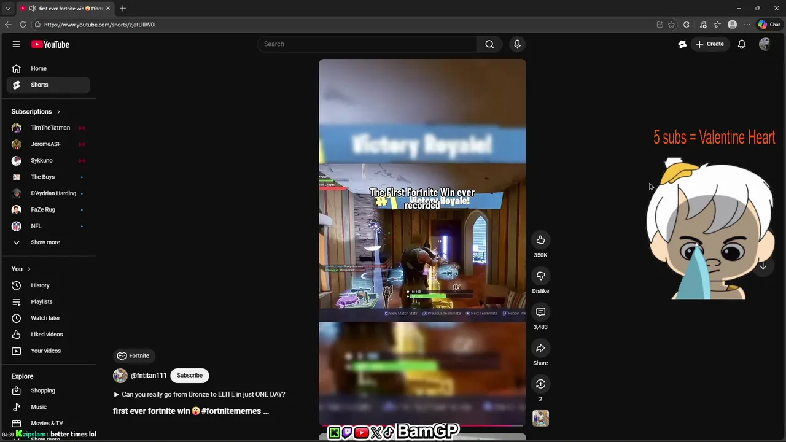The image size is (786, 442).
Task: Expand subscriptions with Show more
Action: (49, 242)
